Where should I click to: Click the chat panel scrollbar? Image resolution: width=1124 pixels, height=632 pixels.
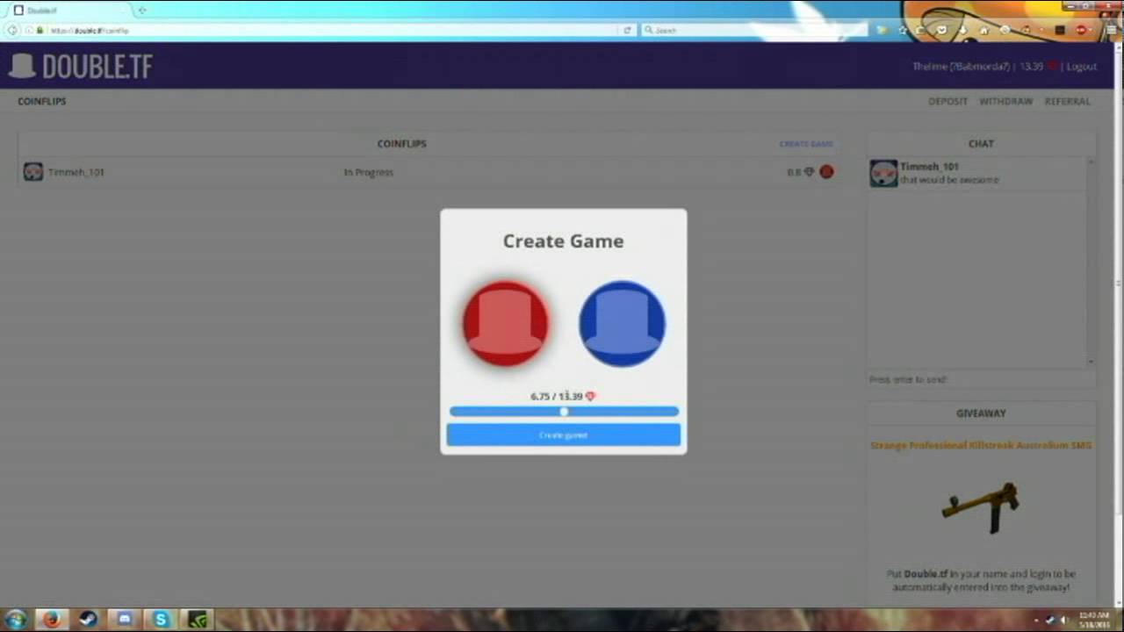point(1091,261)
